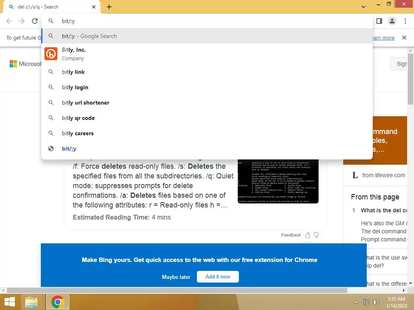Screen dimensions: 414x310
Task: Click the horizontal scrollbar thumb
Action: click(177, 290)
